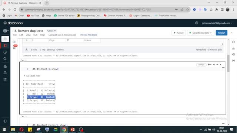Open File Explorer from taskbar

(x=13, y=130)
